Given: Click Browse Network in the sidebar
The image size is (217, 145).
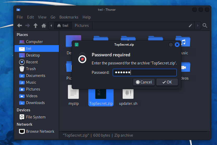Looking at the screenshot, I should pyautogui.click(x=40, y=131).
